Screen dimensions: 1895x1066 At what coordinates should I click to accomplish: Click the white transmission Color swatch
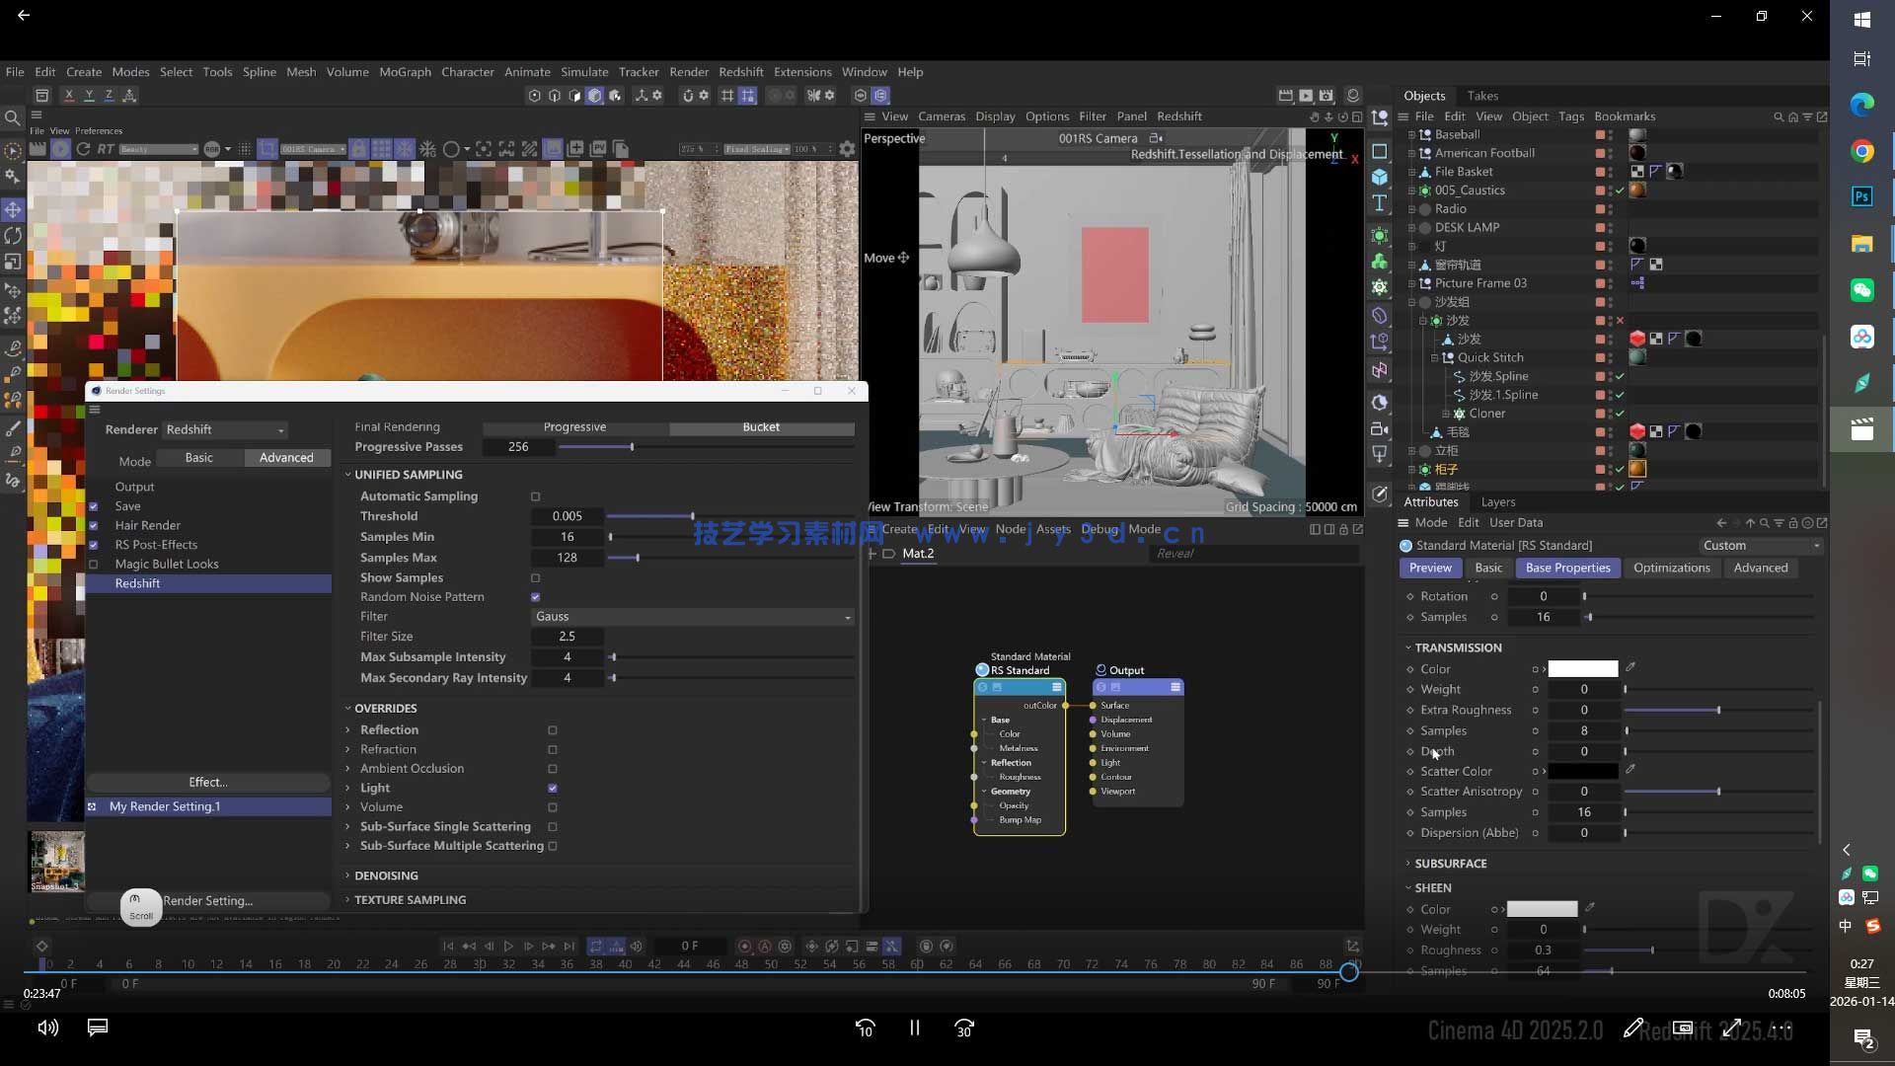point(1582,669)
